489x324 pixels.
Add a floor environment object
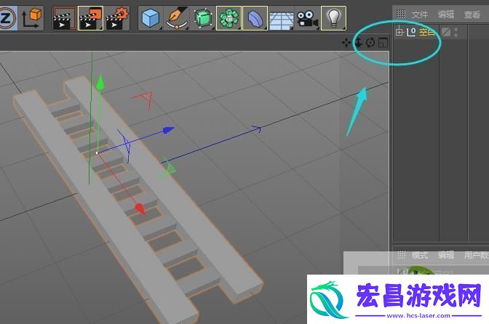(x=281, y=20)
